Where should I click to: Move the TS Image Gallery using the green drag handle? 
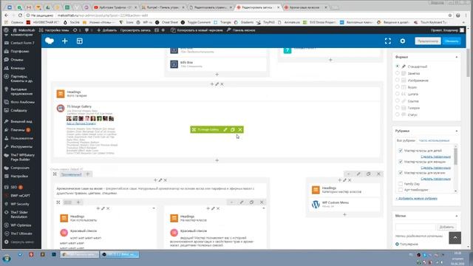[194, 130]
